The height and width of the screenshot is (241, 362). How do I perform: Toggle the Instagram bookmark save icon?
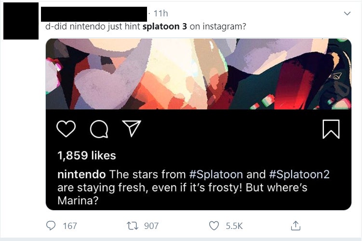click(x=331, y=129)
